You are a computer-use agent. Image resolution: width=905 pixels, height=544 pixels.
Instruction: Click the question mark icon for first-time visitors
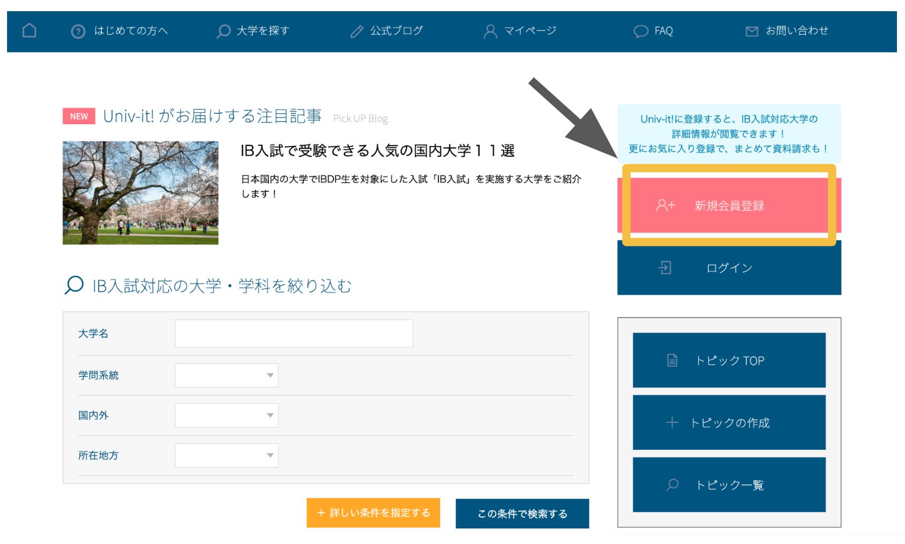[78, 32]
